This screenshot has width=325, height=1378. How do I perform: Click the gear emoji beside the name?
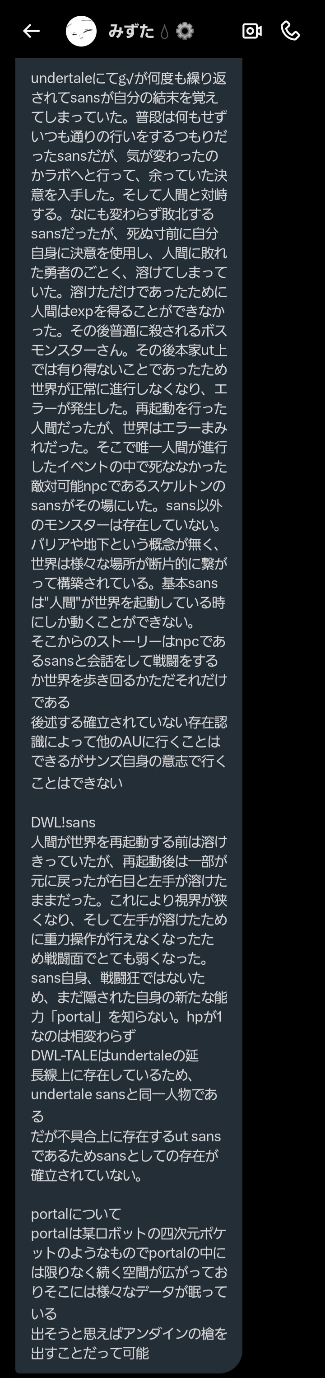coord(185,31)
